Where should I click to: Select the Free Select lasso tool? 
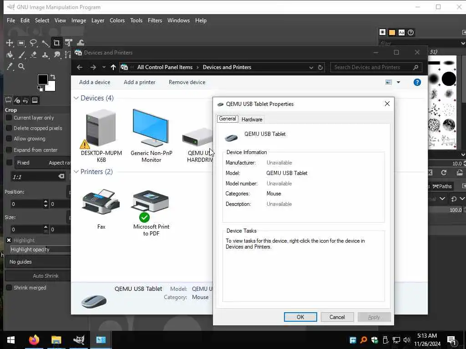click(33, 43)
